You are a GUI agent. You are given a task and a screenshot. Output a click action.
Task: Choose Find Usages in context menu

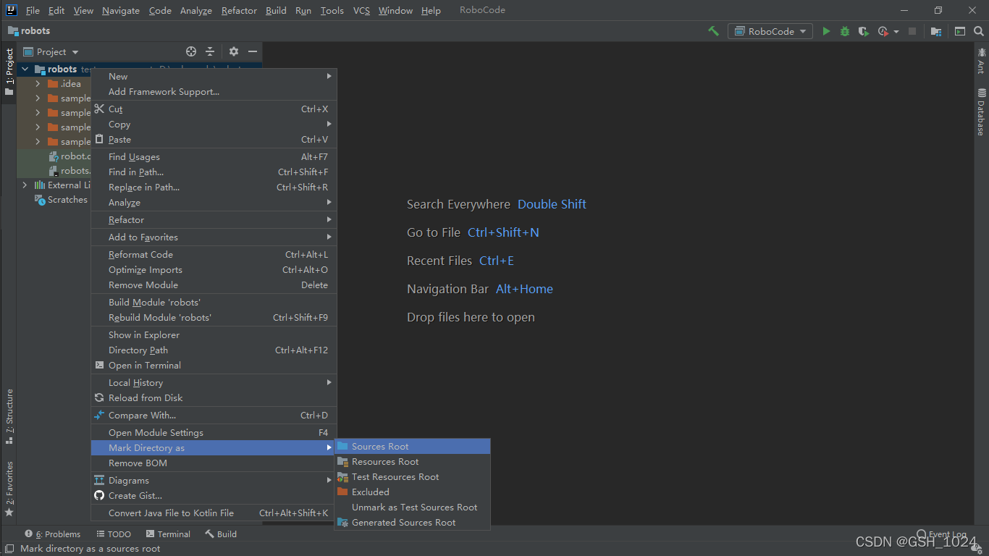[214, 157]
